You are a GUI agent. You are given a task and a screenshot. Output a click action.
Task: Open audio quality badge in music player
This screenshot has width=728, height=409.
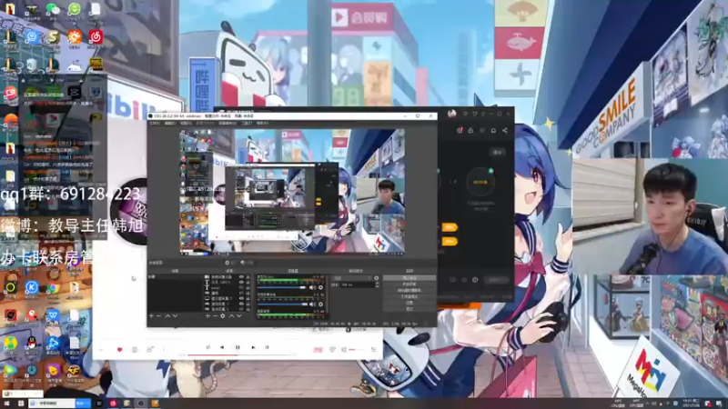[318, 349]
